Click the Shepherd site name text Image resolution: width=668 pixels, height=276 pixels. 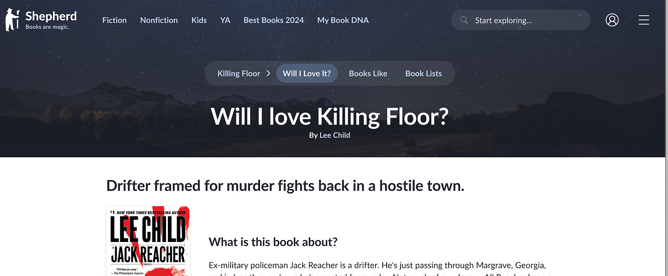(x=51, y=17)
